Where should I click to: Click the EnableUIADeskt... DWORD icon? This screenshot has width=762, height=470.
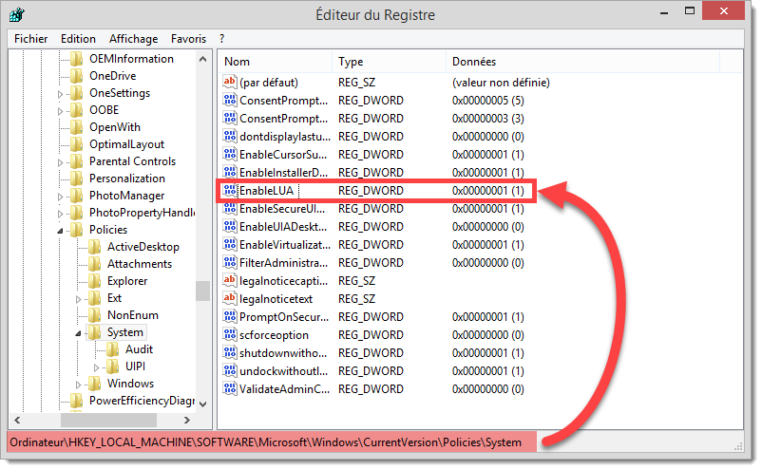230,226
